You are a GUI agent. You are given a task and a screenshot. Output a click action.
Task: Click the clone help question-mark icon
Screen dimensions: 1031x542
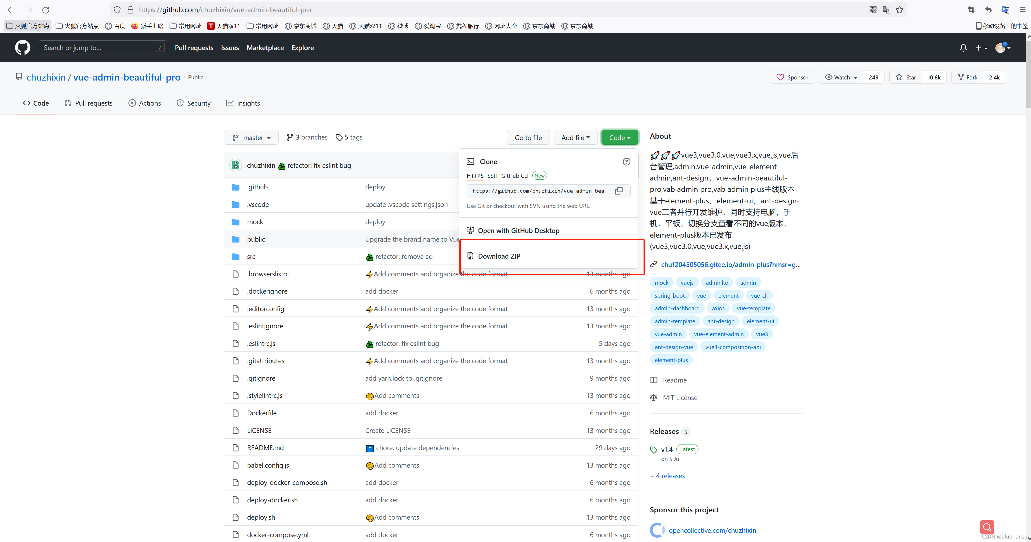626,162
